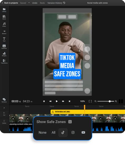Click Undo
The height and width of the screenshot is (145, 125).
35,3
